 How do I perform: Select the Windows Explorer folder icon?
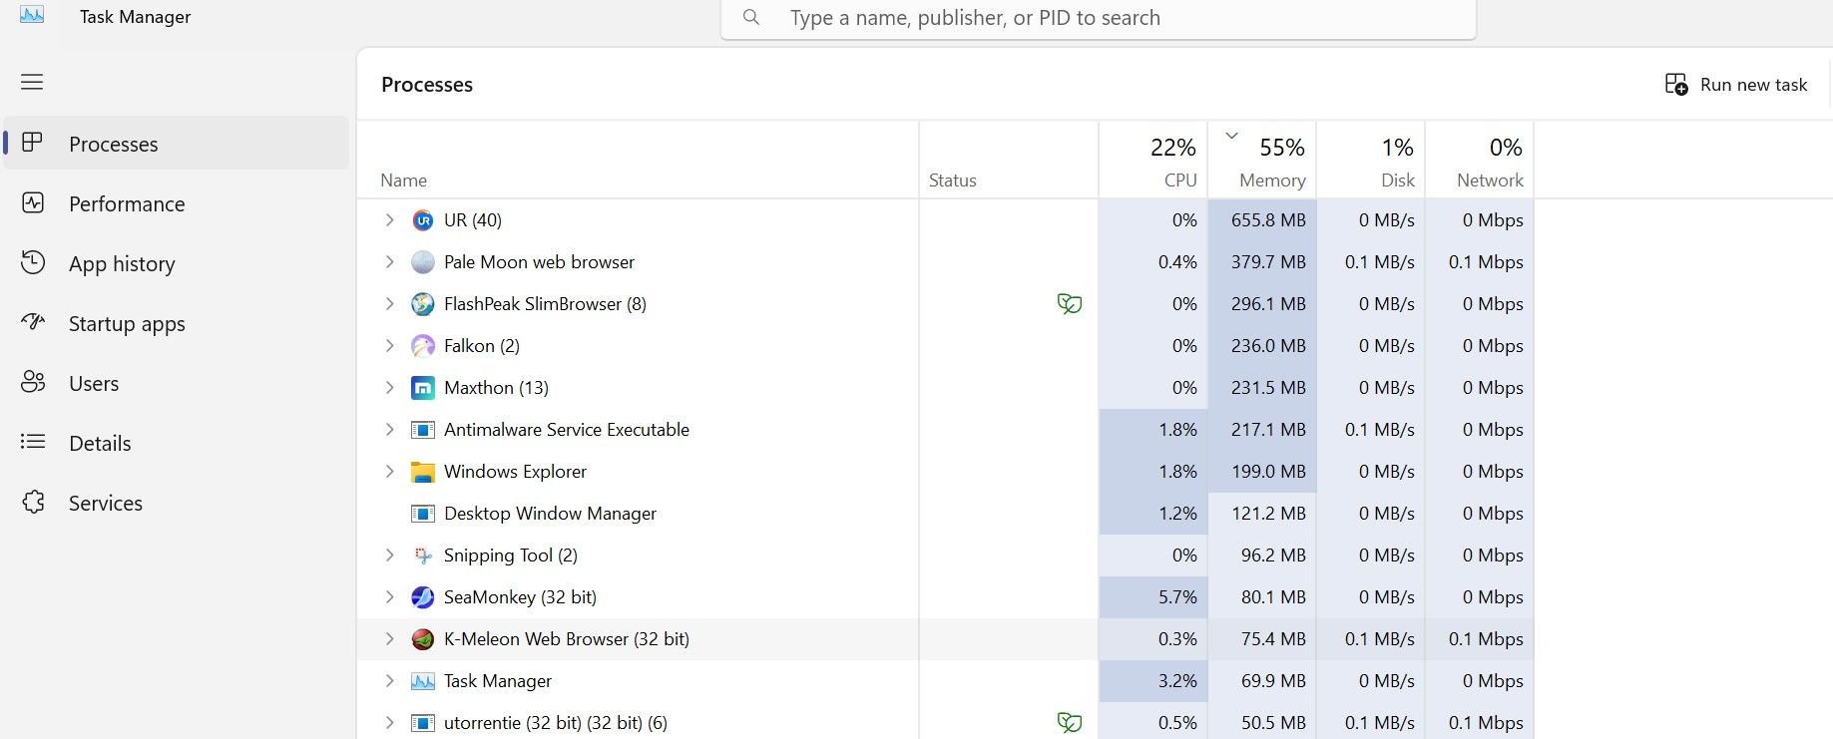423,472
